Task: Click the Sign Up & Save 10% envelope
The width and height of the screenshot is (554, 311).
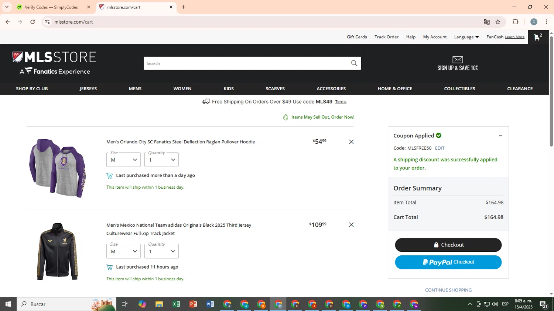Action: click(x=458, y=63)
